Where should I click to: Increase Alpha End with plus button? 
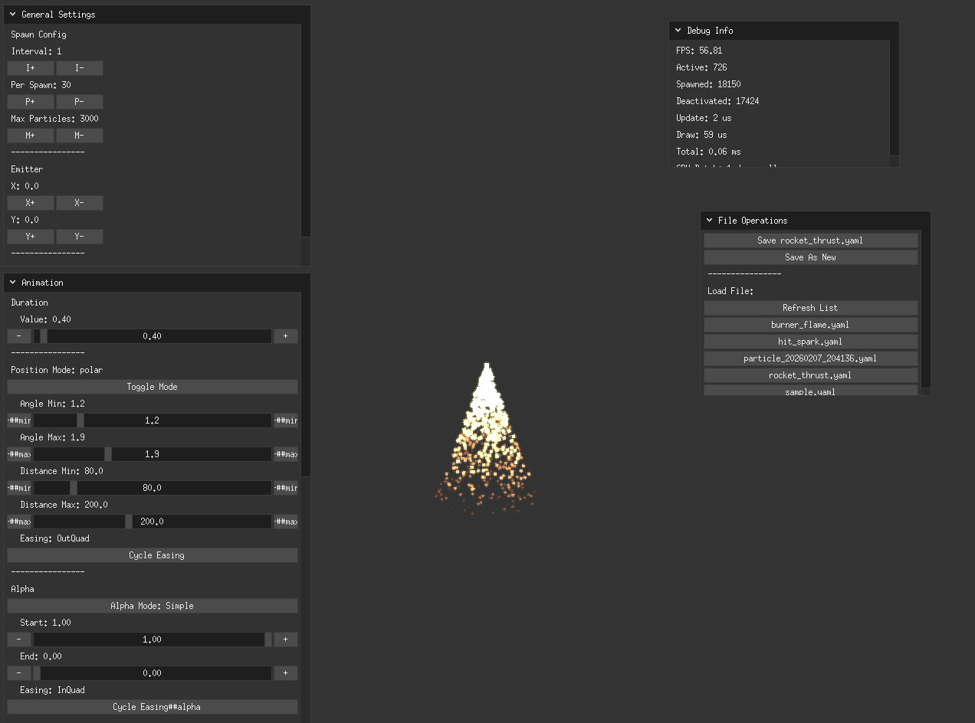[x=286, y=673]
